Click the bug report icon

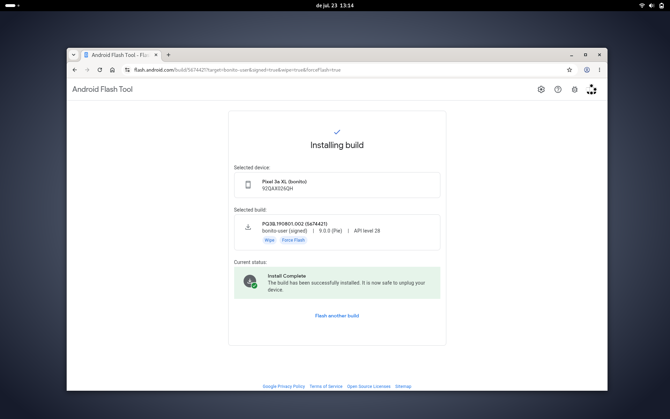574,89
